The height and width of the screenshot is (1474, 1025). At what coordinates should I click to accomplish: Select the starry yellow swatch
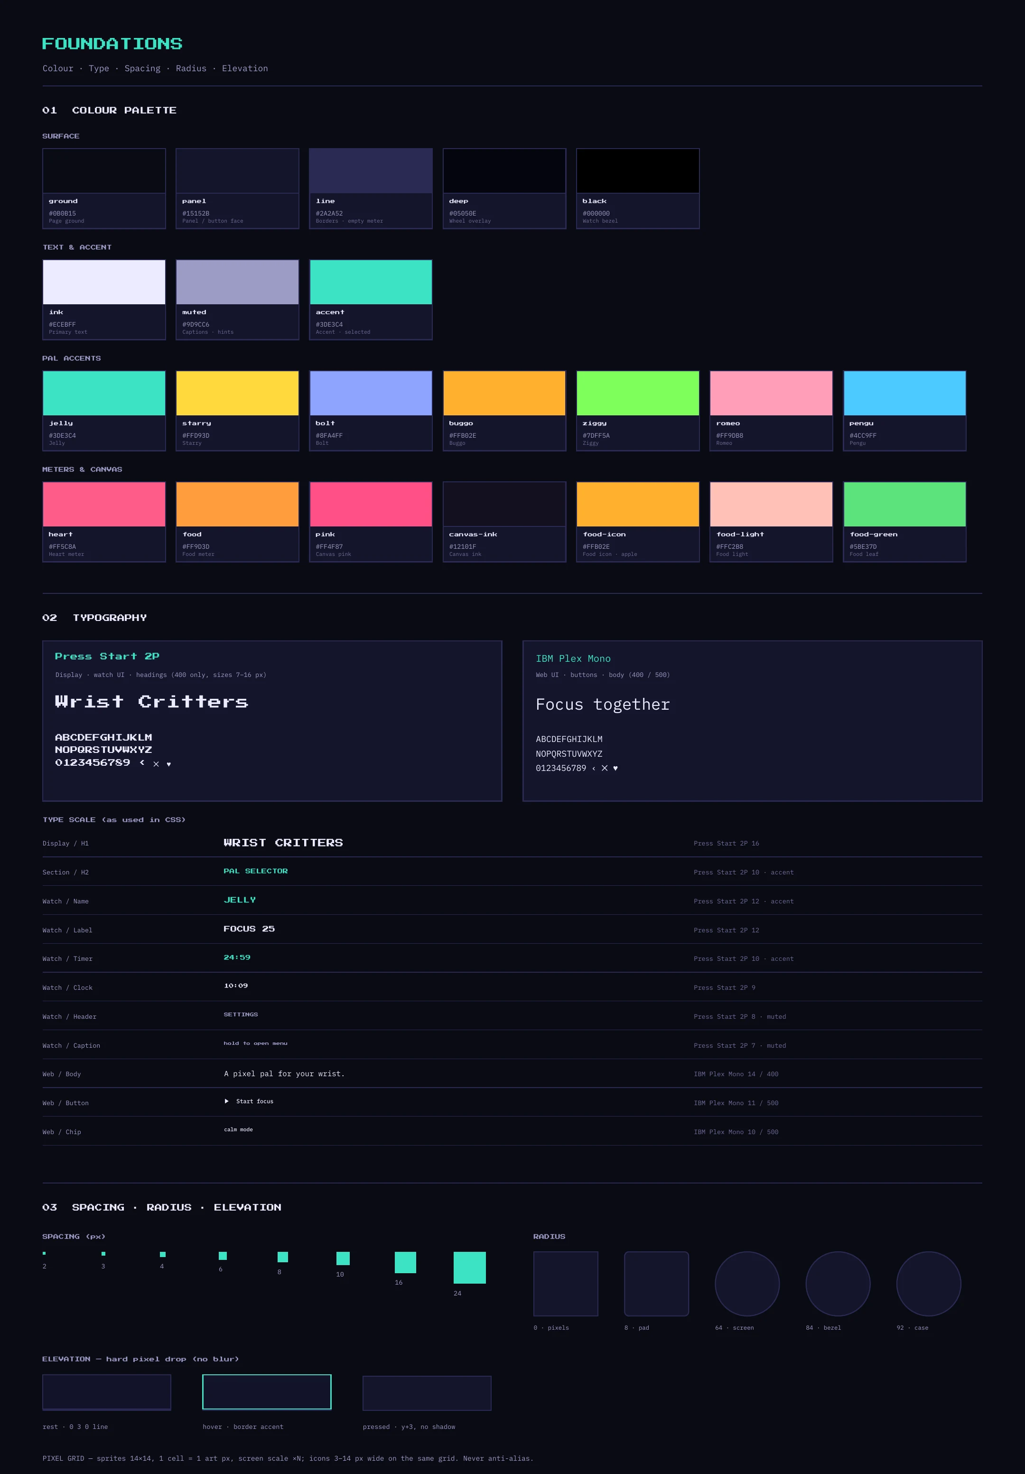pos(237,411)
